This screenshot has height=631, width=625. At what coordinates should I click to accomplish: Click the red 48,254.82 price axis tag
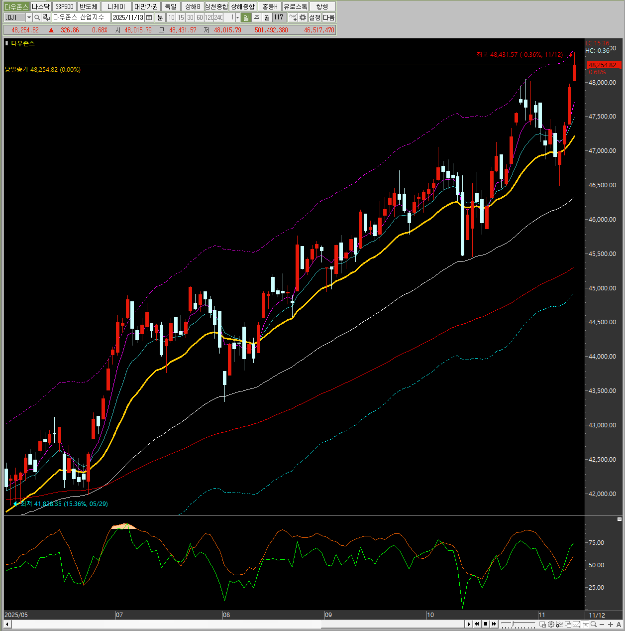[x=604, y=65]
